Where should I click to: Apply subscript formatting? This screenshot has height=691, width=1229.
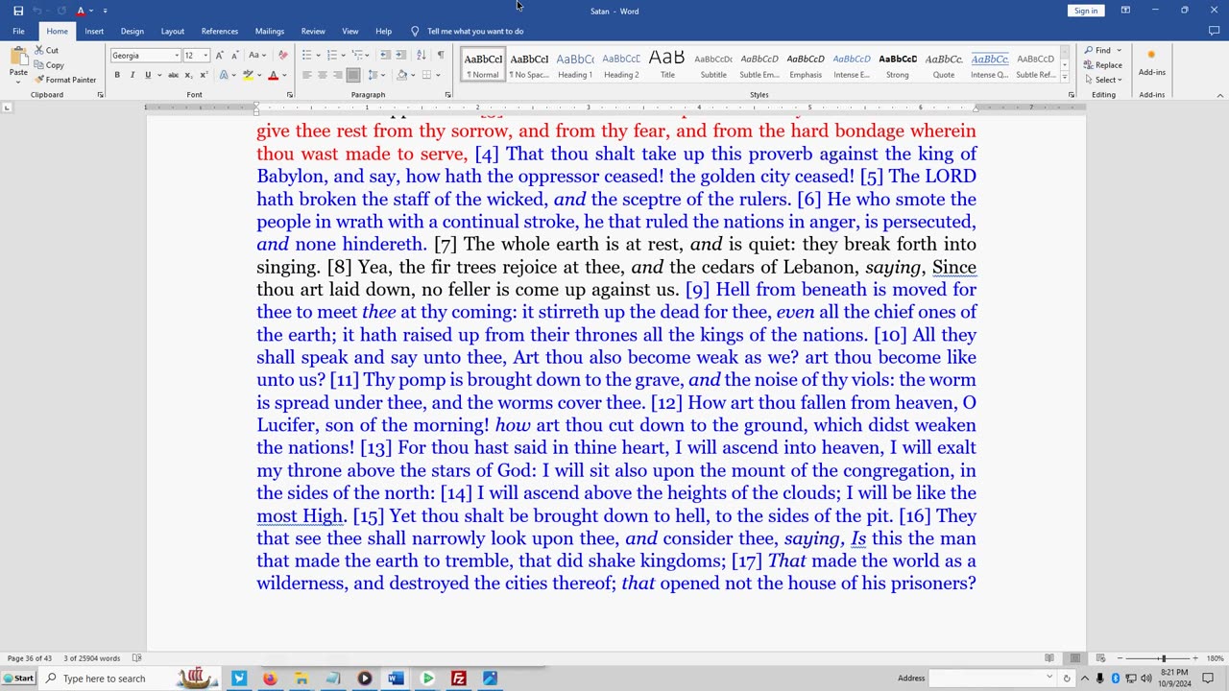189,75
